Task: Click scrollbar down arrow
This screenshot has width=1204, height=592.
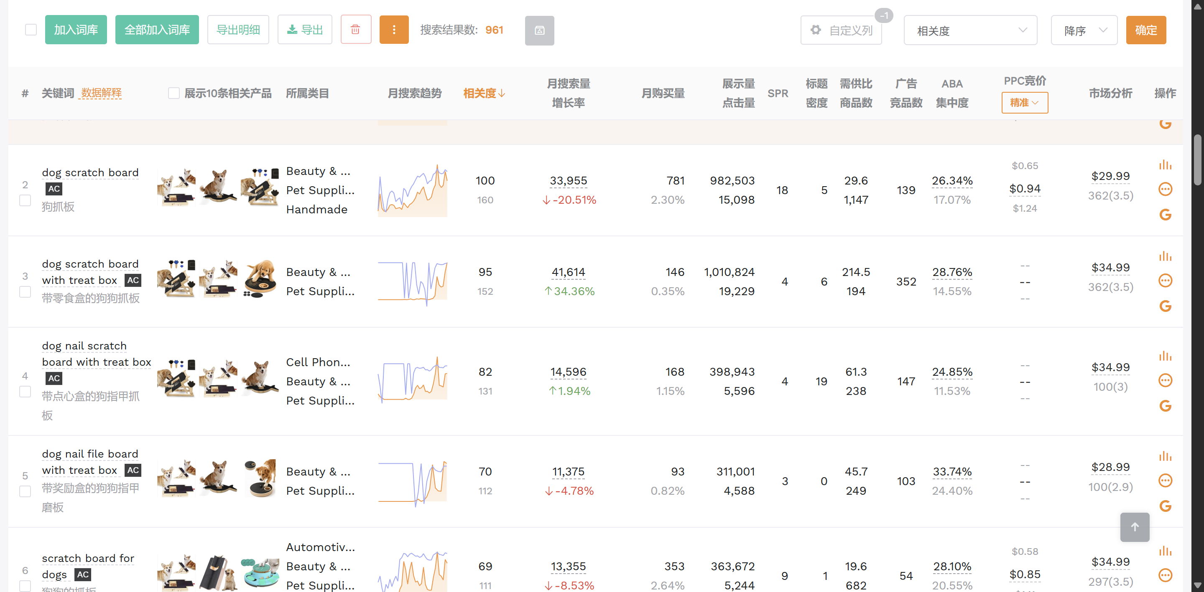Action: pyautogui.click(x=1197, y=585)
